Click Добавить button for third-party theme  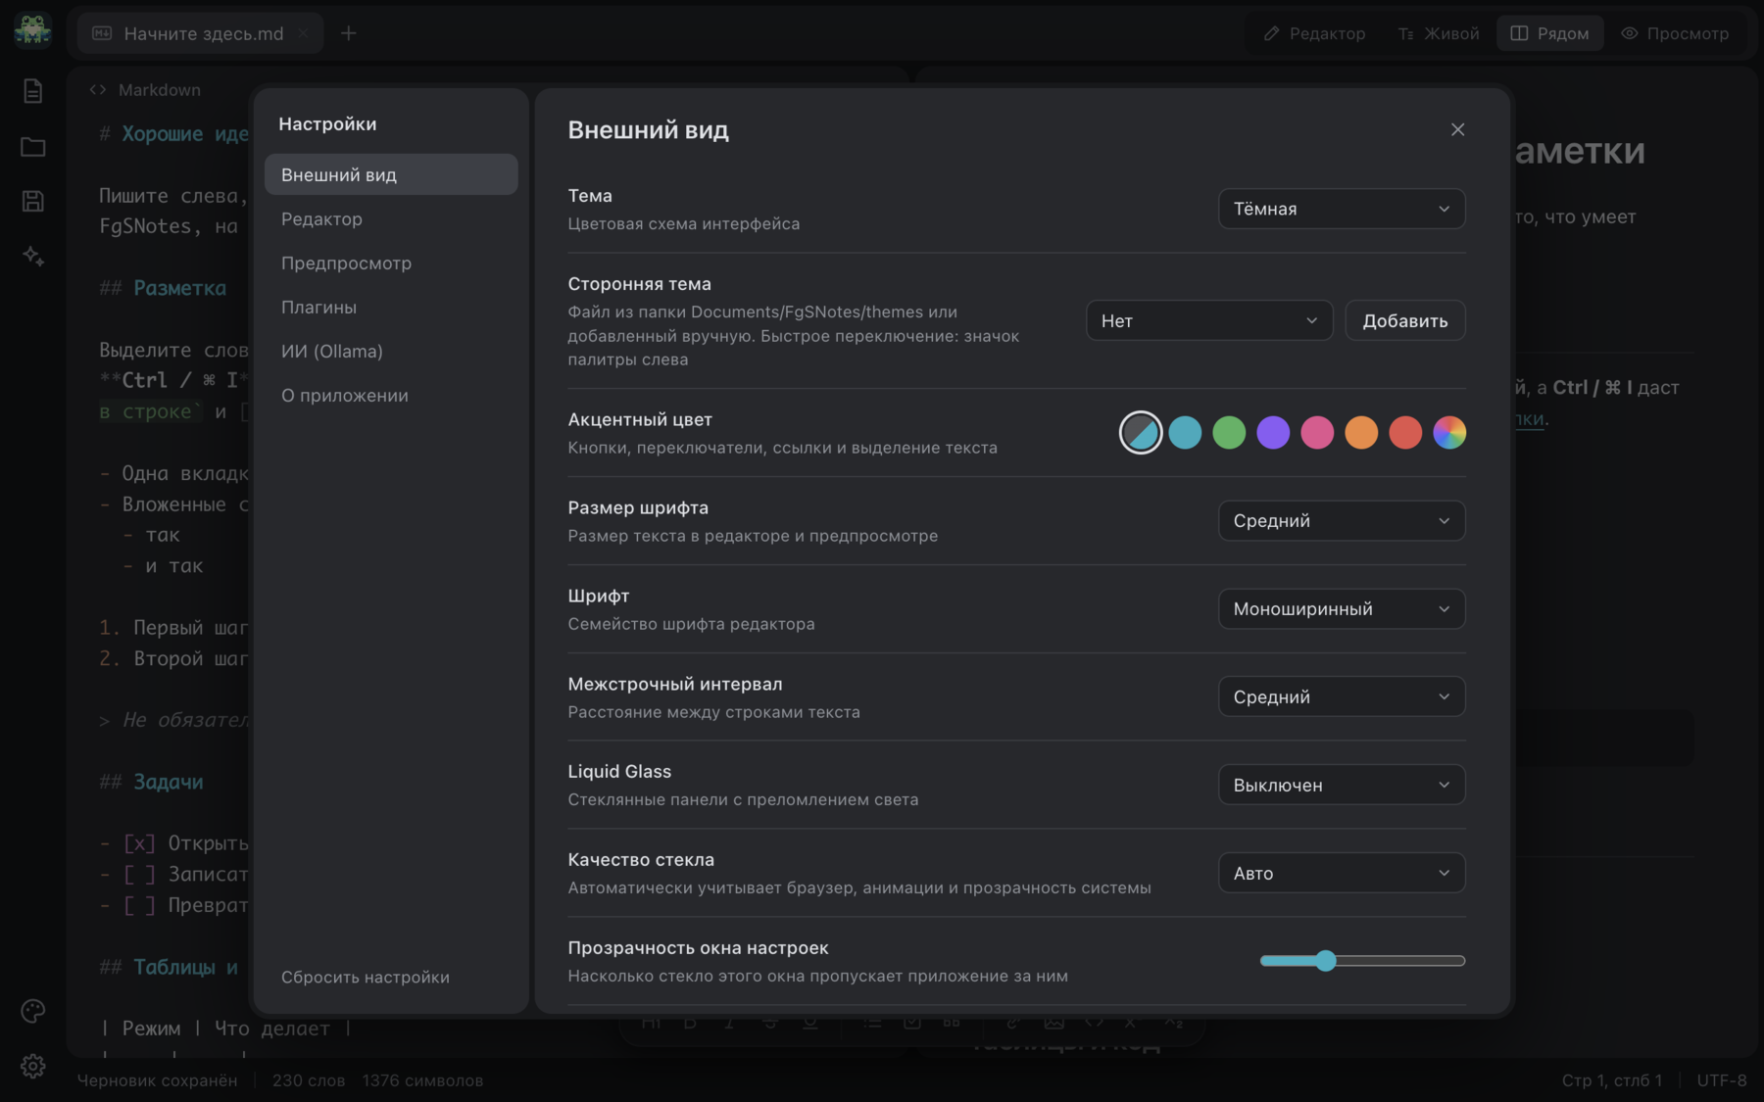point(1404,320)
